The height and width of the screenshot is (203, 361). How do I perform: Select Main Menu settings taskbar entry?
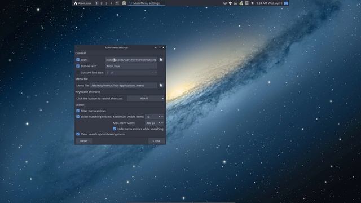[147, 3]
